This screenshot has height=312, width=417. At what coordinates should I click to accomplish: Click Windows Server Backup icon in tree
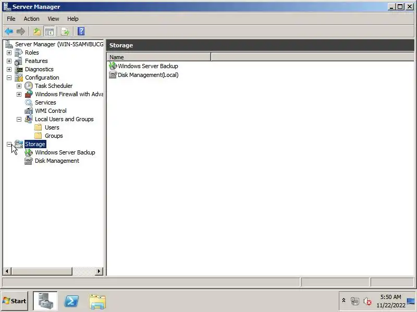click(x=29, y=152)
